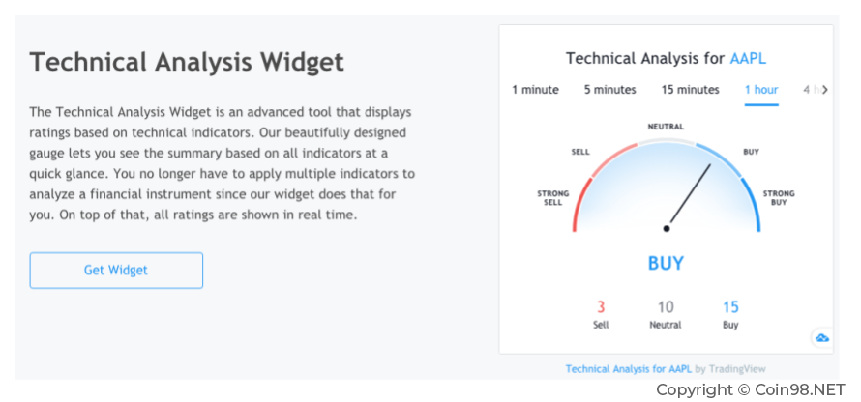Switch to the 5 minutes tab

[609, 90]
